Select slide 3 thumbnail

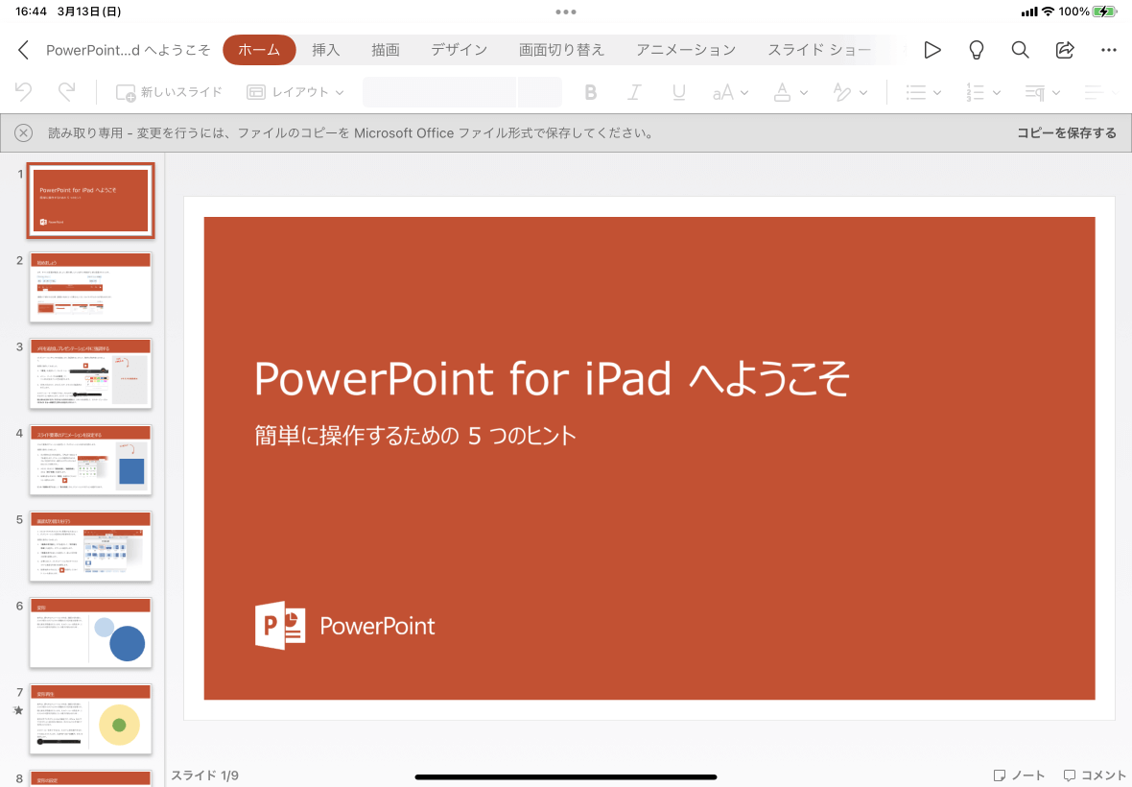[90, 373]
